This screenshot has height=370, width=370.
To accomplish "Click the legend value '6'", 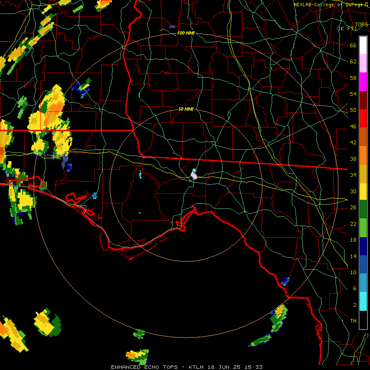I will pos(355,289).
